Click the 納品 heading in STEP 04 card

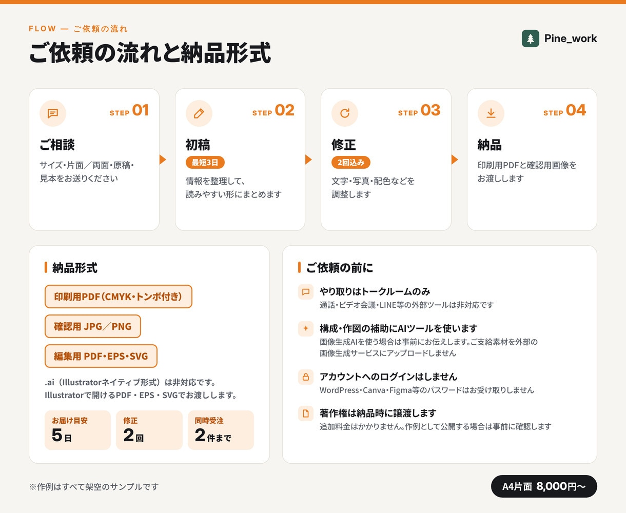(490, 145)
